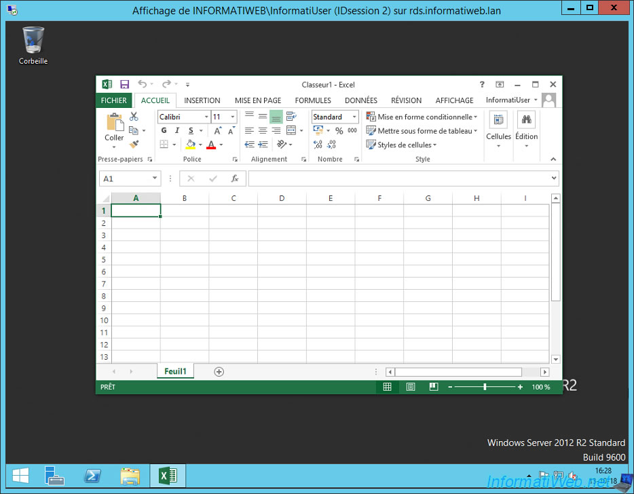634x494 pixels.
Task: Click the zoom slider handle
Action: click(485, 387)
